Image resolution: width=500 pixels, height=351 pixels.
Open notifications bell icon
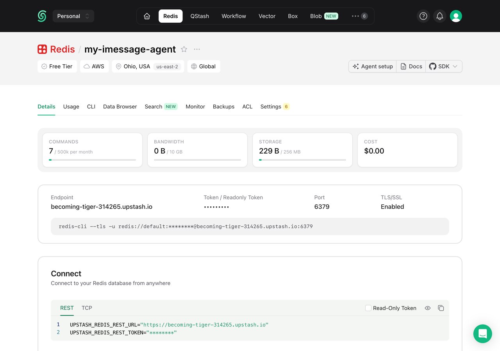(439, 16)
